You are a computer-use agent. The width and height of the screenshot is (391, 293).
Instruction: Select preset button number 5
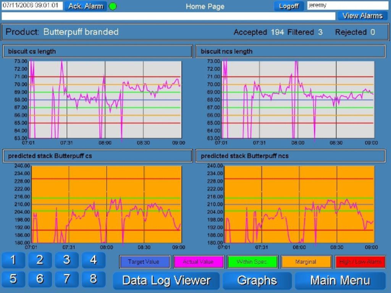(x=13, y=279)
